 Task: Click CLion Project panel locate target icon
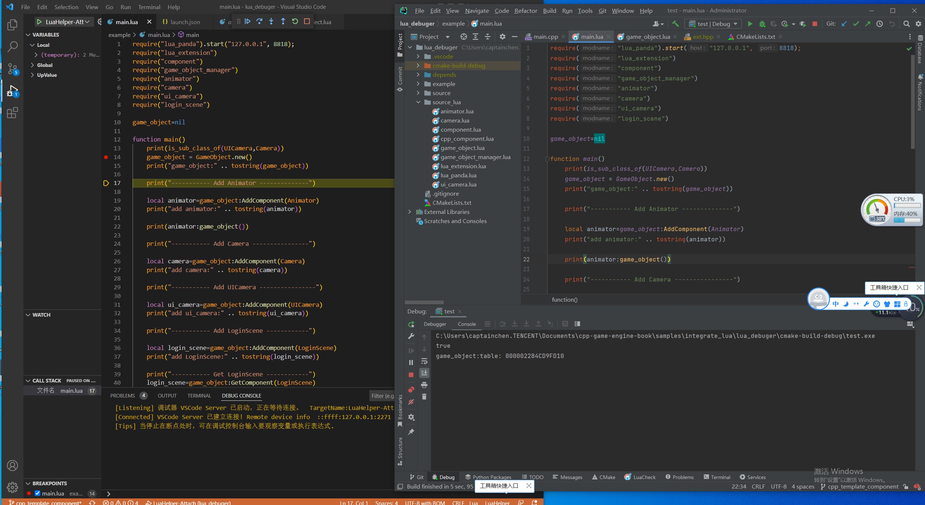pos(464,37)
